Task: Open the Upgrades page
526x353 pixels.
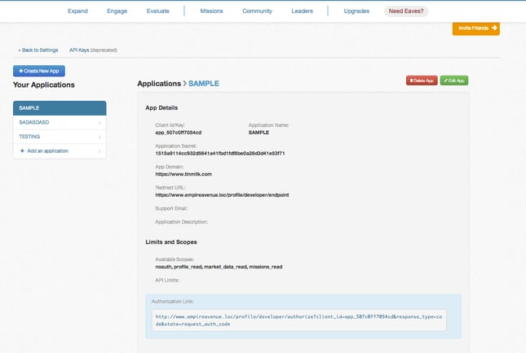Action: click(356, 11)
